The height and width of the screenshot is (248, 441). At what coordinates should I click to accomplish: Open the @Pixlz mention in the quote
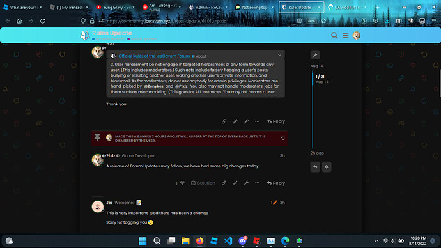pyautogui.click(x=181, y=86)
